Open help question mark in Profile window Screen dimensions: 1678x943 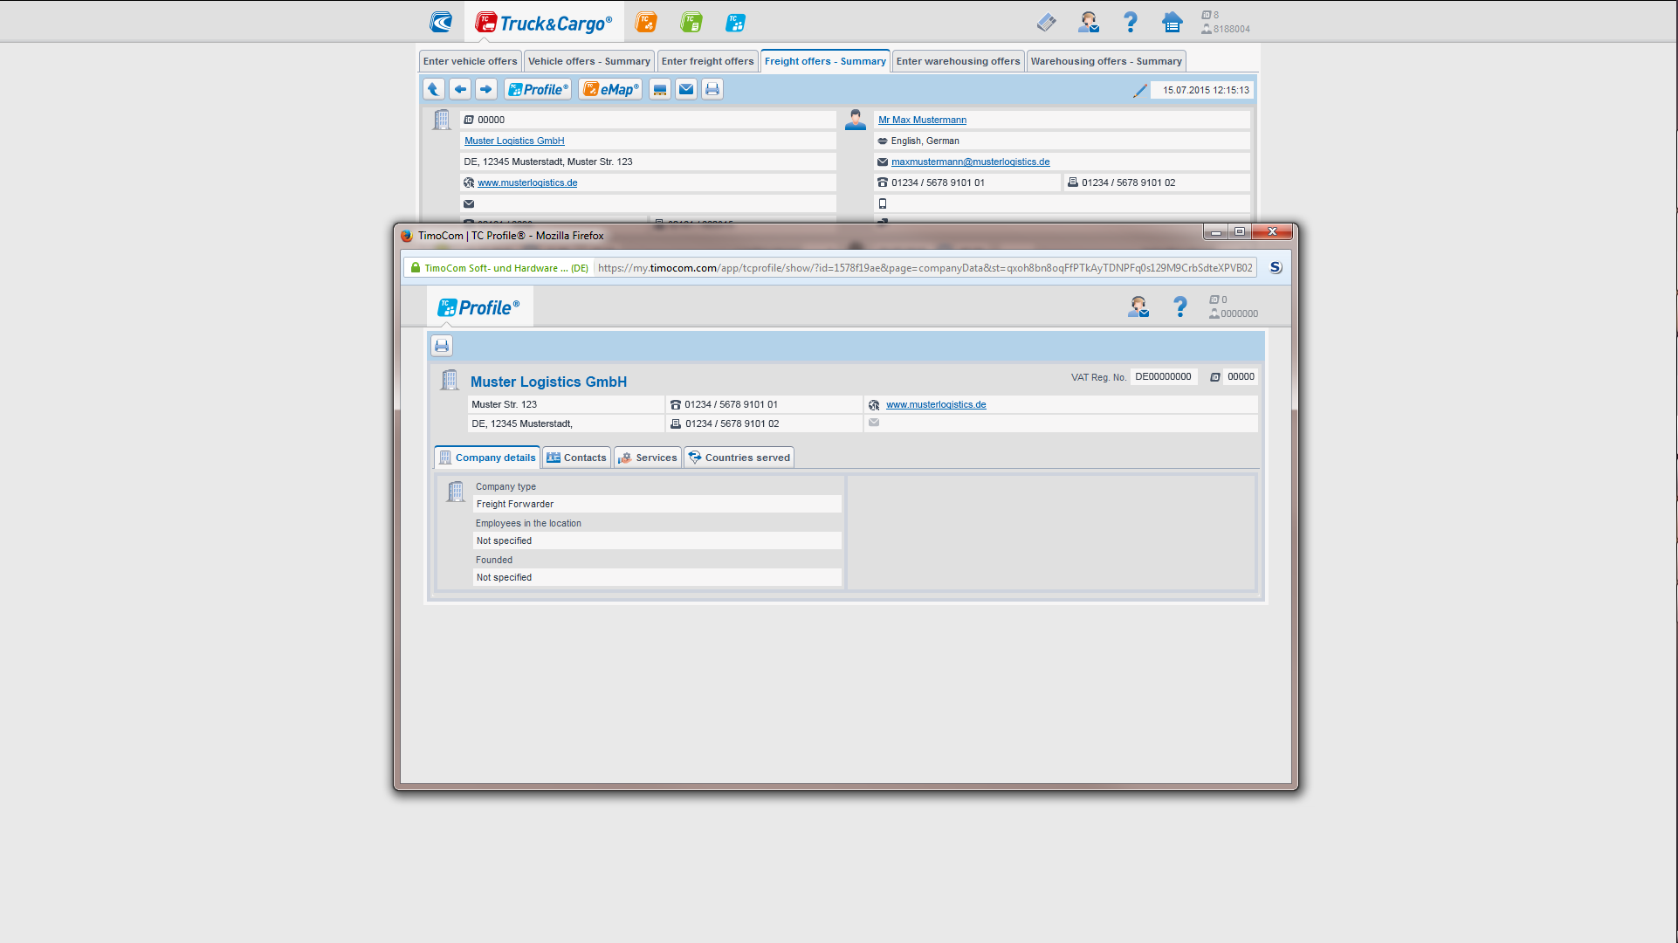[1180, 306]
